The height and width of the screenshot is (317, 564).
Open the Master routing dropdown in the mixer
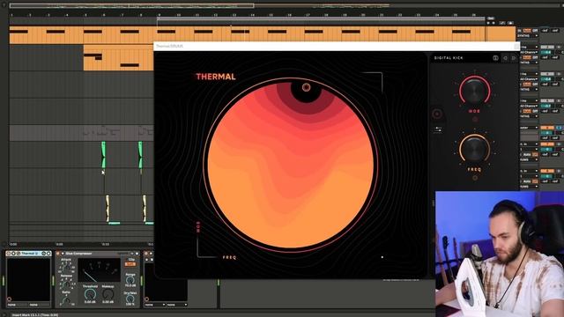(x=529, y=128)
